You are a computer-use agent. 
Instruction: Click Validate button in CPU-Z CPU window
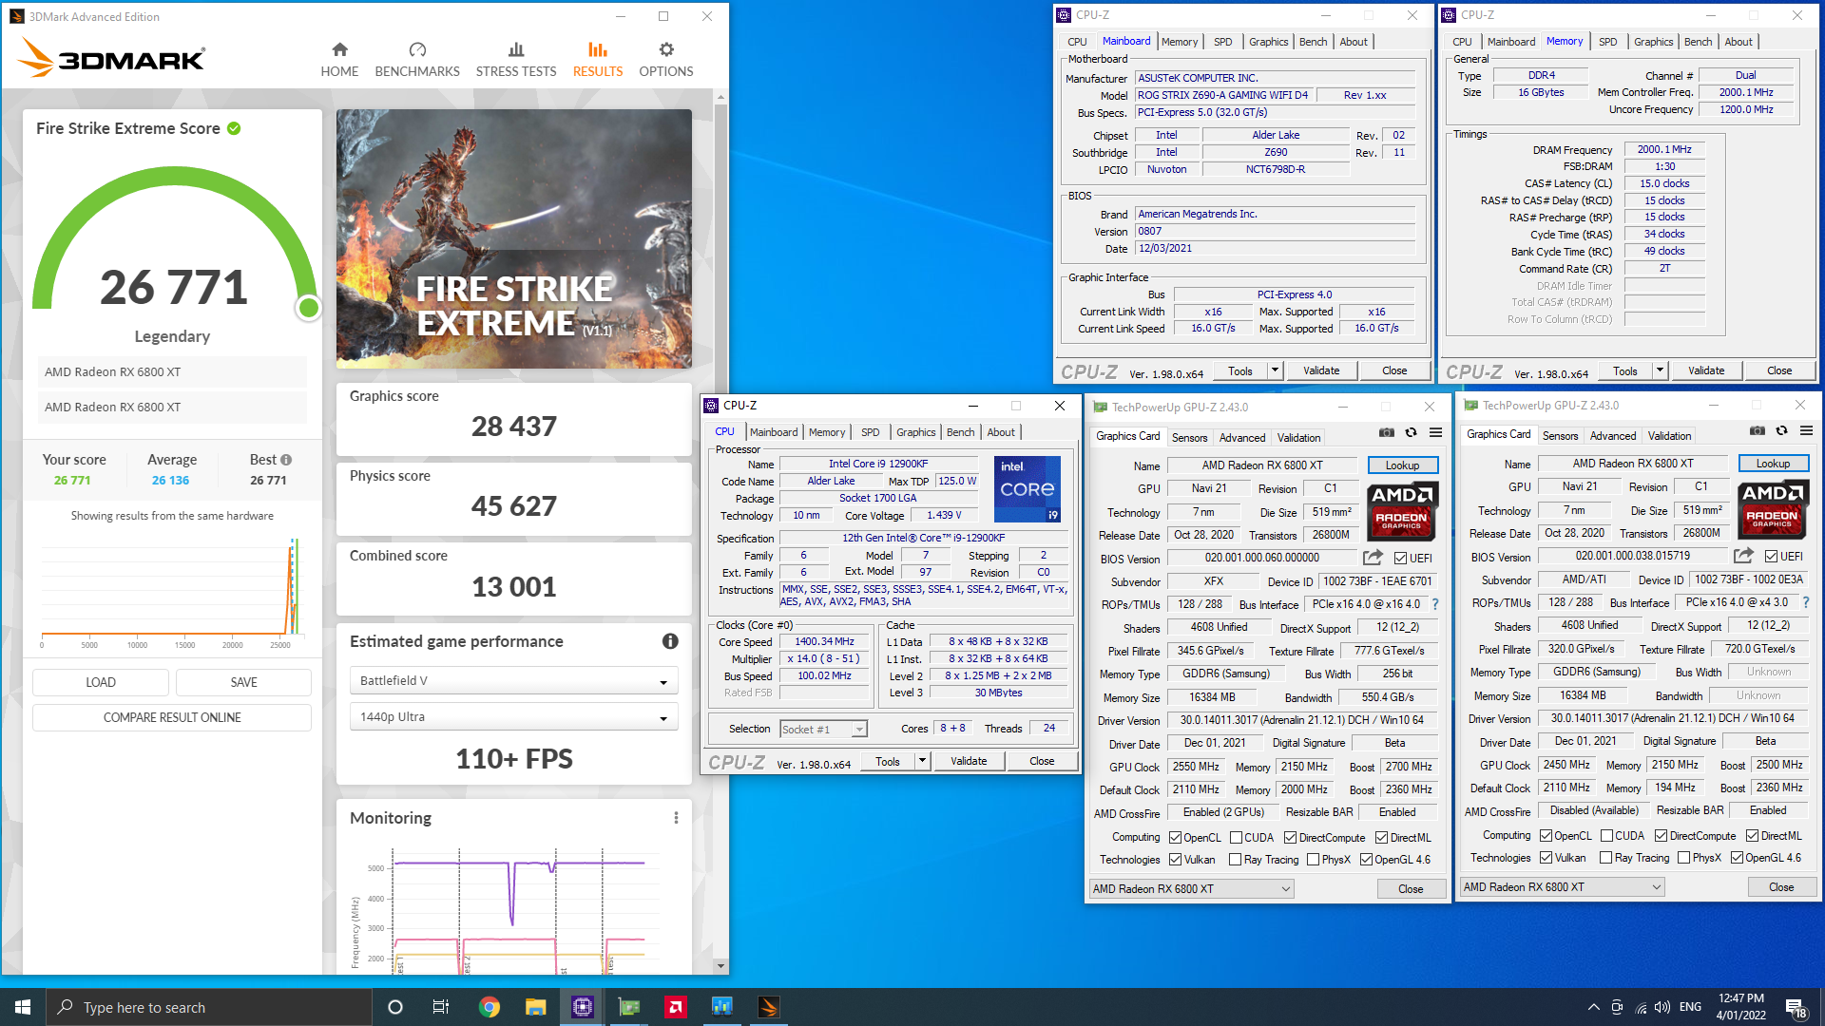969,761
